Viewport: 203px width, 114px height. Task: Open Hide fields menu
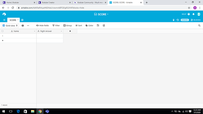(x=42, y=26)
